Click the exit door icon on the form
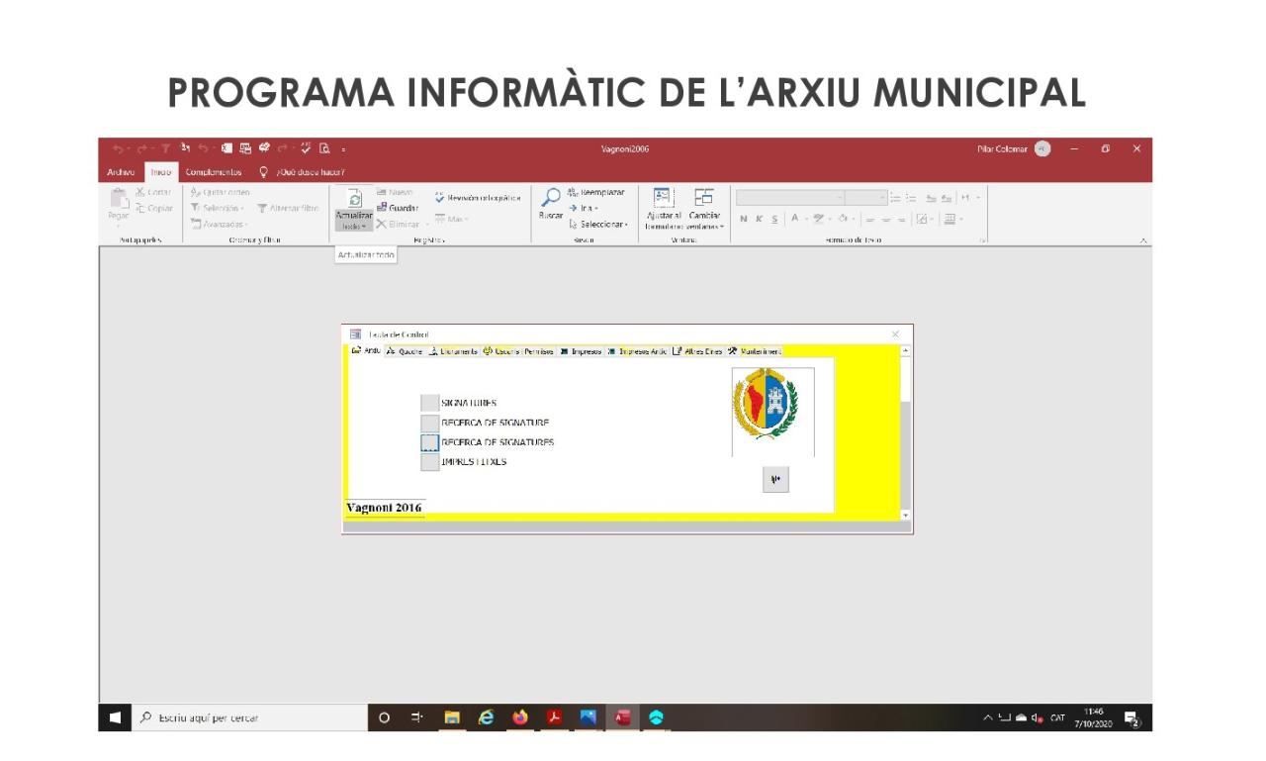Image resolution: width=1266 pixels, height=761 pixels. click(775, 479)
